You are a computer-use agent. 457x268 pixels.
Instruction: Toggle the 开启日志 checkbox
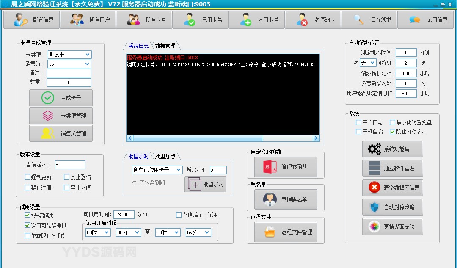pyautogui.click(x=359, y=122)
